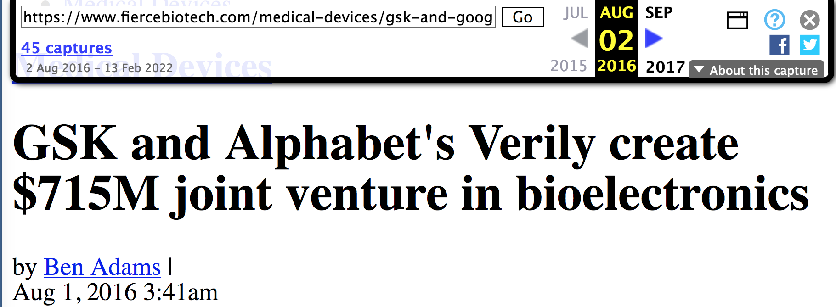Select the year 2017 in the timeline

point(665,67)
